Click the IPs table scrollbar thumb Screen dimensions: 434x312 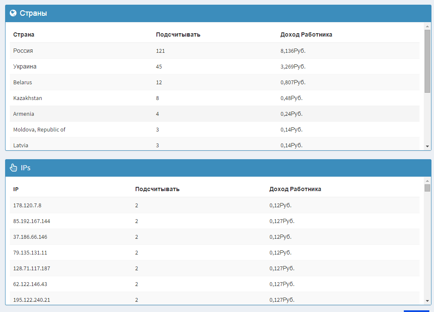(x=427, y=188)
